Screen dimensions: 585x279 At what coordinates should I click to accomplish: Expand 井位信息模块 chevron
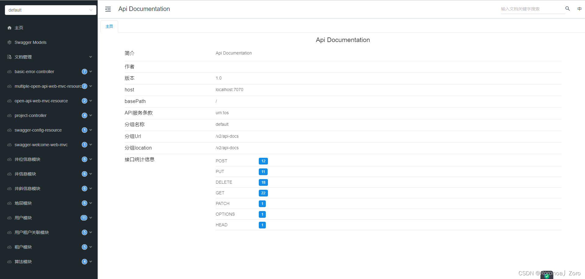[x=91, y=159]
